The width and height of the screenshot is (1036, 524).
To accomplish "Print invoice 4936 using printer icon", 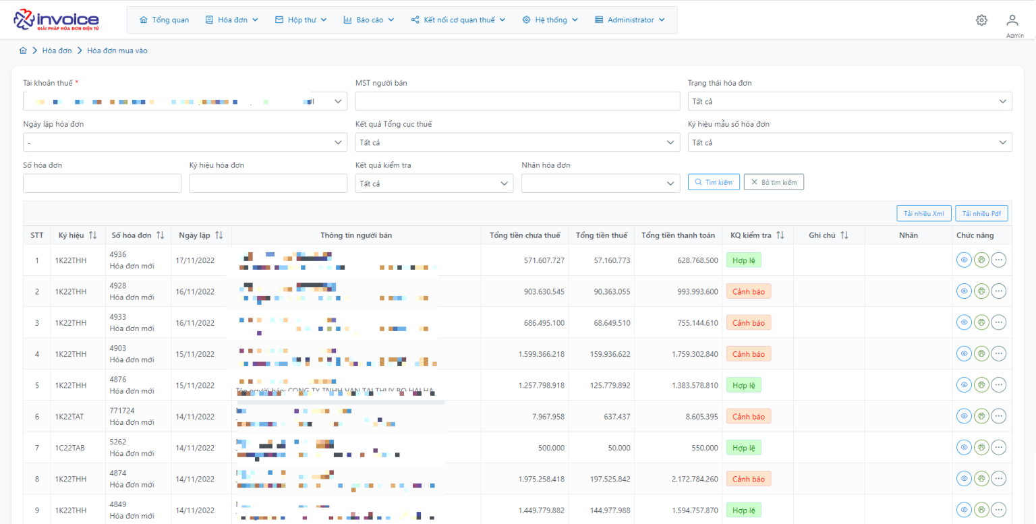I will coord(981,260).
